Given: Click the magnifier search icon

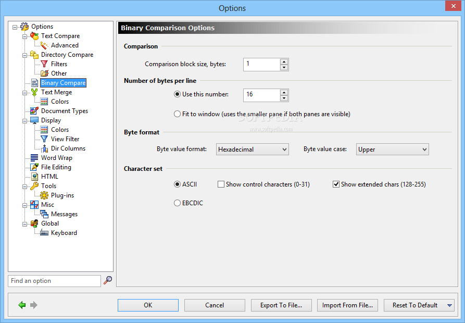Looking at the screenshot, I should point(108,280).
